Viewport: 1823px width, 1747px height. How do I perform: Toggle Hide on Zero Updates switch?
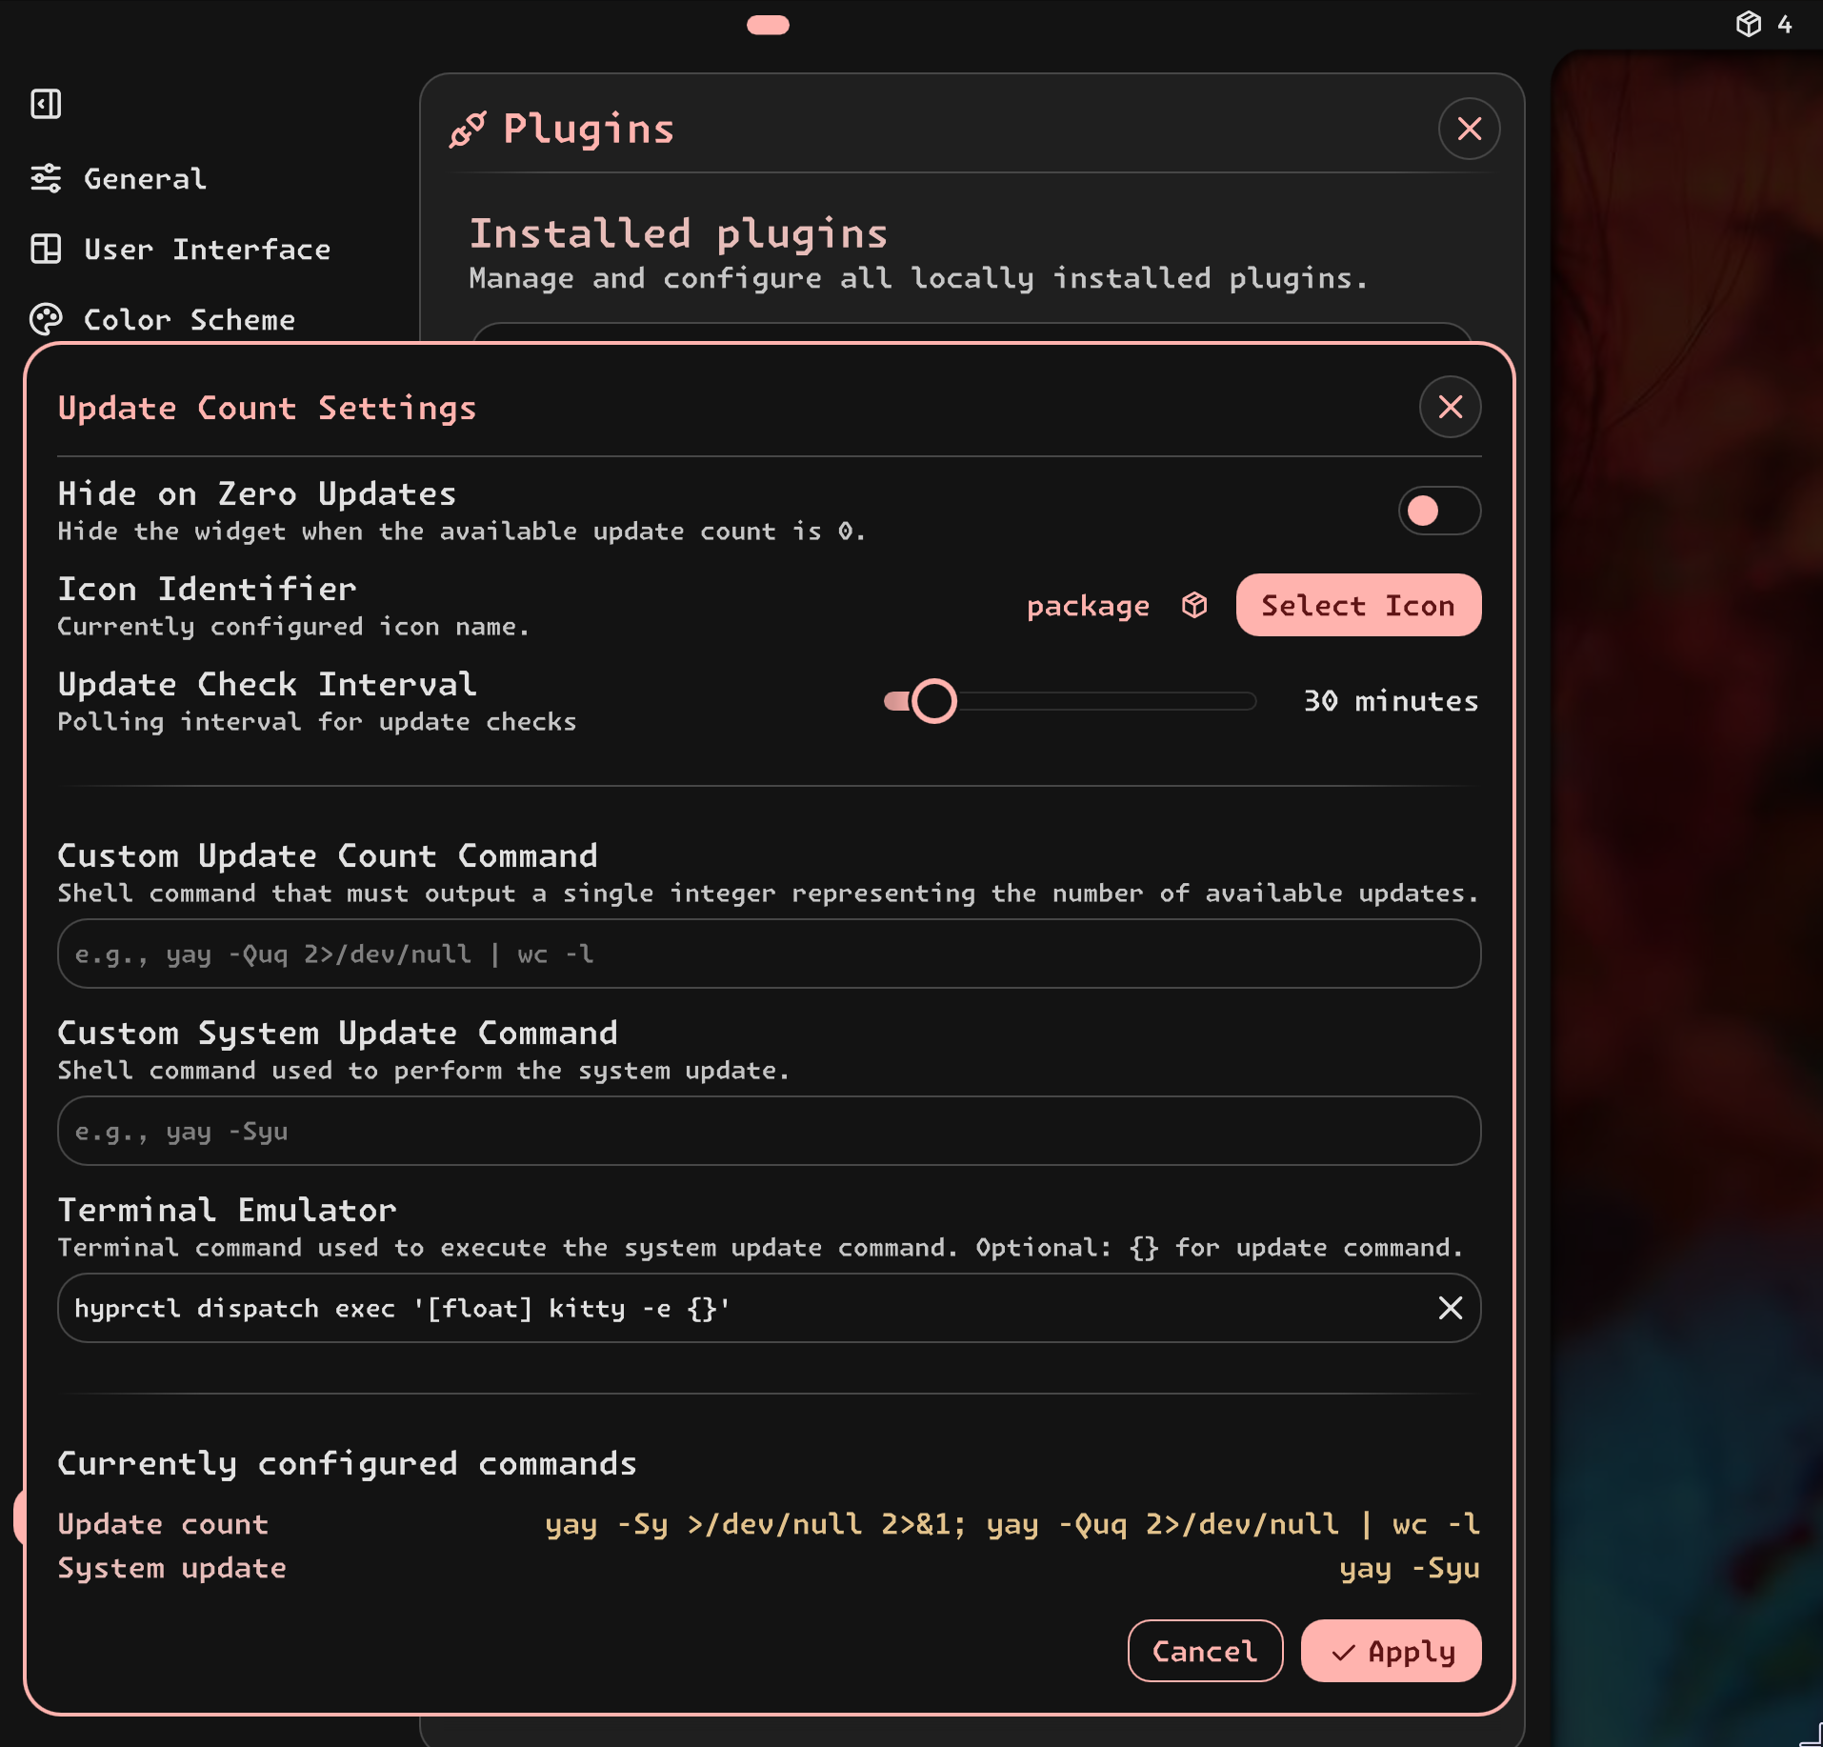(x=1438, y=511)
